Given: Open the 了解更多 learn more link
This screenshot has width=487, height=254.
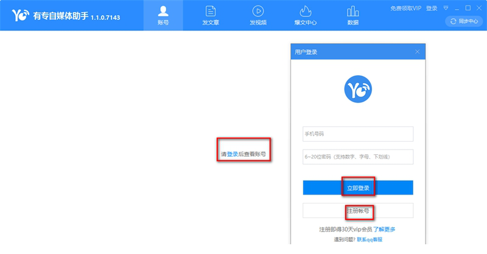Looking at the screenshot, I should tap(384, 230).
